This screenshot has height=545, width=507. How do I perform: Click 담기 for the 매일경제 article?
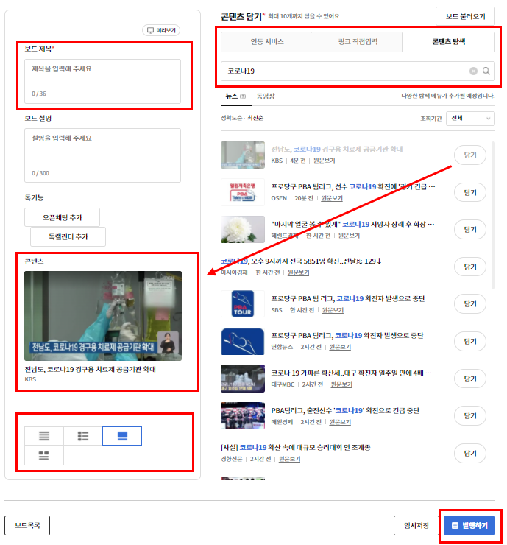(x=470, y=415)
